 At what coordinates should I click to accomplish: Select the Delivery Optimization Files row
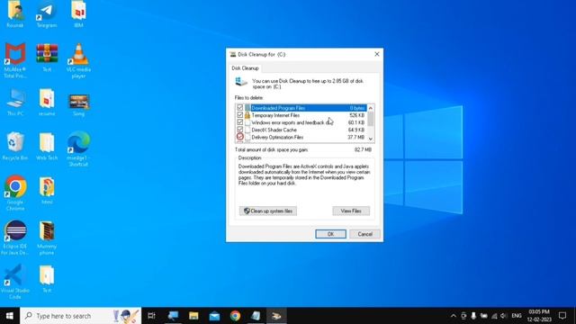pos(301,137)
